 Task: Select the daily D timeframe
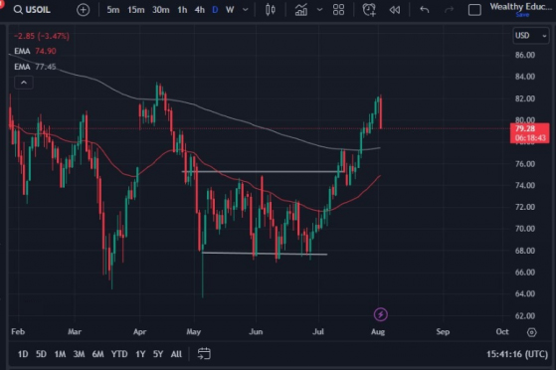coord(215,10)
